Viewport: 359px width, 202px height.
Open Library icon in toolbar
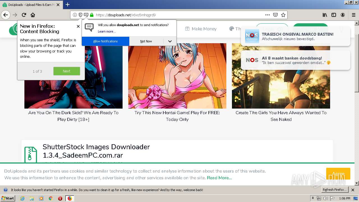click(x=325, y=15)
